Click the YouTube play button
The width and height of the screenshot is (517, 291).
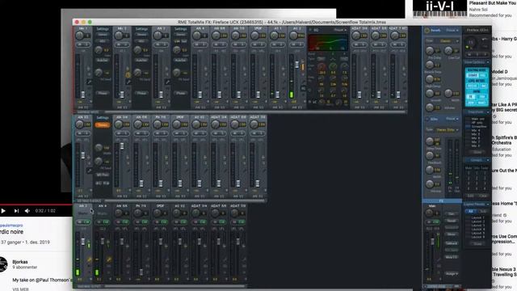(x=3, y=211)
